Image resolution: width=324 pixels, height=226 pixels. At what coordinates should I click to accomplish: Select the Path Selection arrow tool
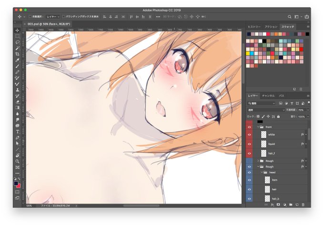click(17, 143)
